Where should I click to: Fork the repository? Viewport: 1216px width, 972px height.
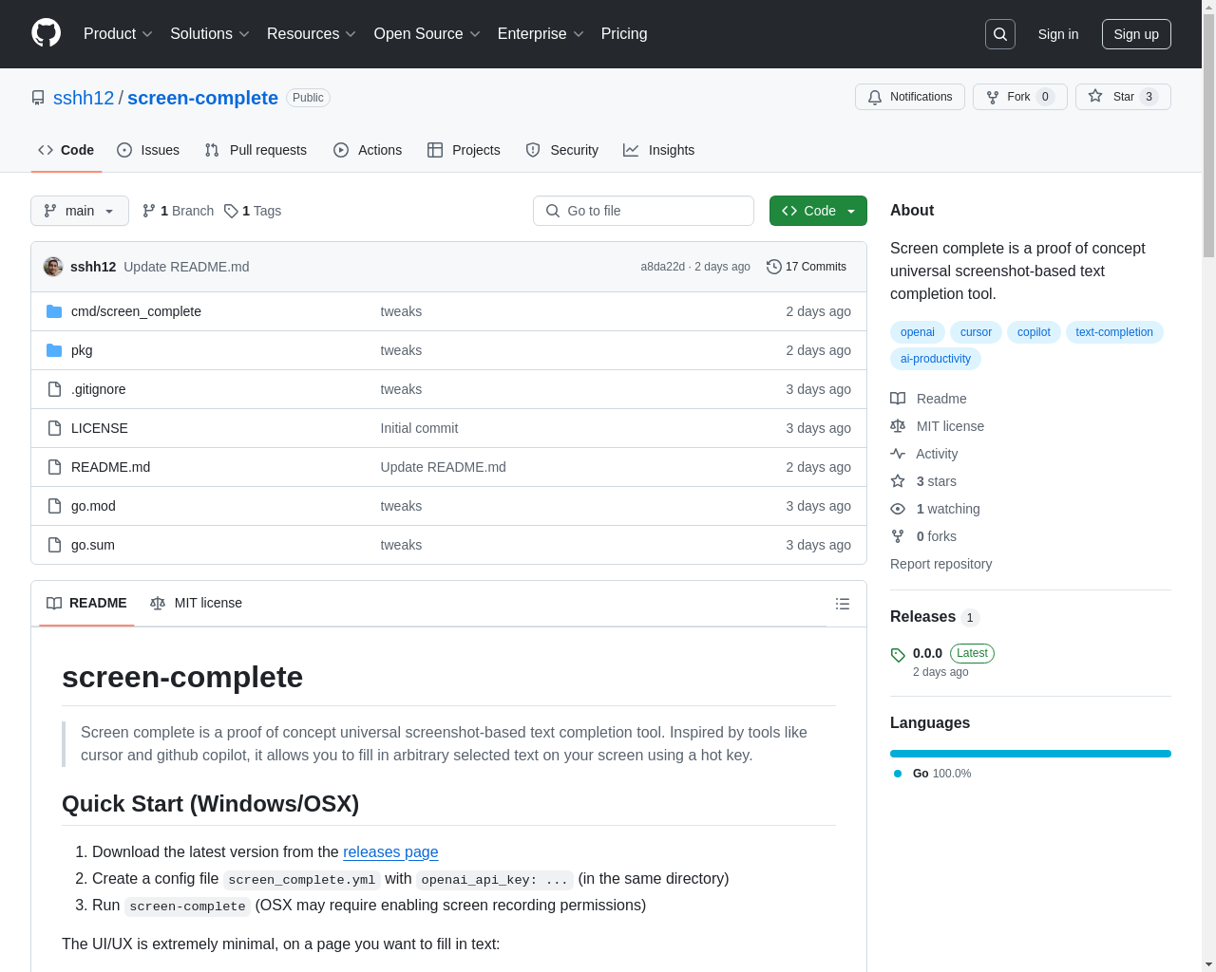(x=1019, y=97)
